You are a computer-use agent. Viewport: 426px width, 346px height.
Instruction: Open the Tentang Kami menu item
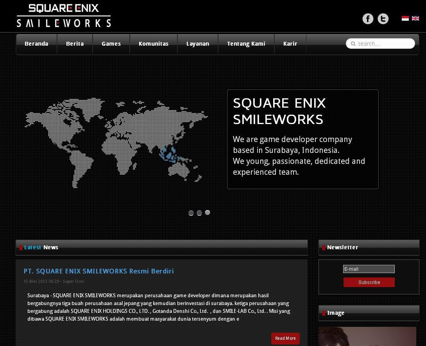[x=246, y=44]
